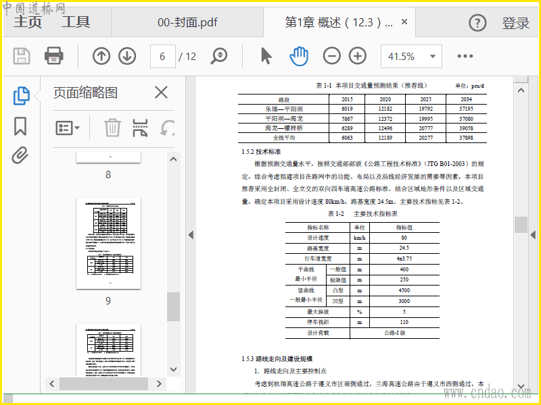Select the arrow selection tool
Image resolution: width=541 pixels, height=405 pixels.
tap(266, 56)
